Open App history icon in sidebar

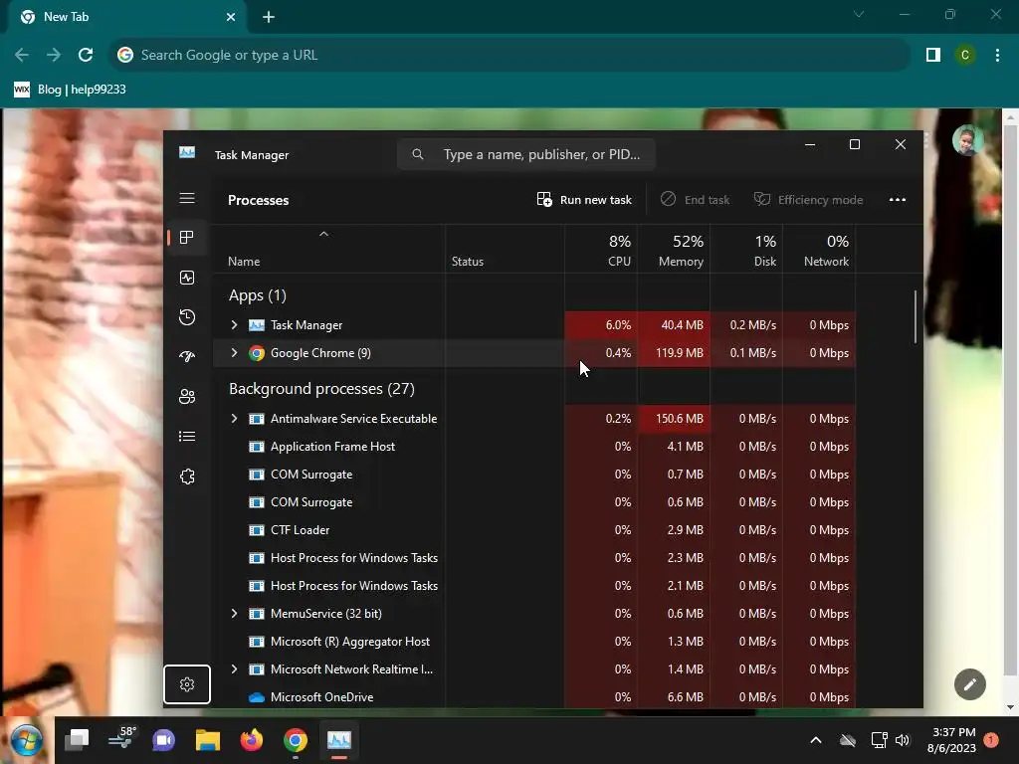tap(187, 317)
